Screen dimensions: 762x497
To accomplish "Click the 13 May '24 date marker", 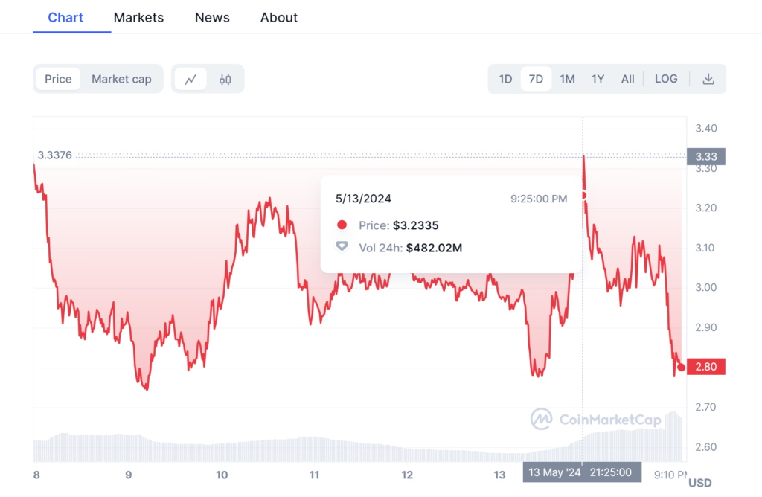I will (554, 472).
